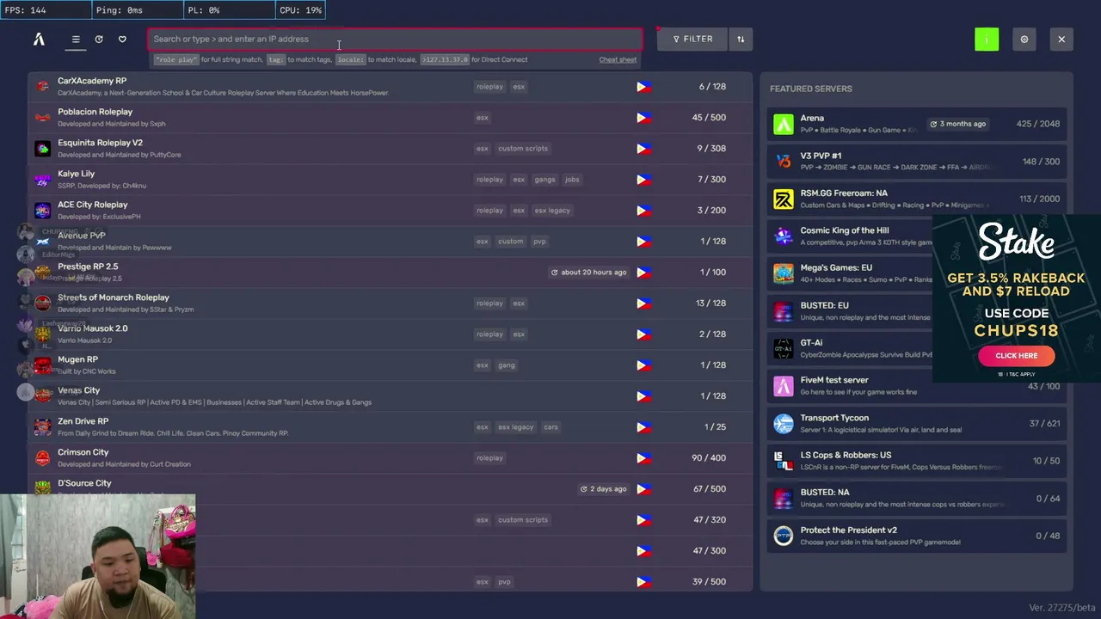
Task: Select the Poblacion Roleplay server
Action: (x=390, y=117)
